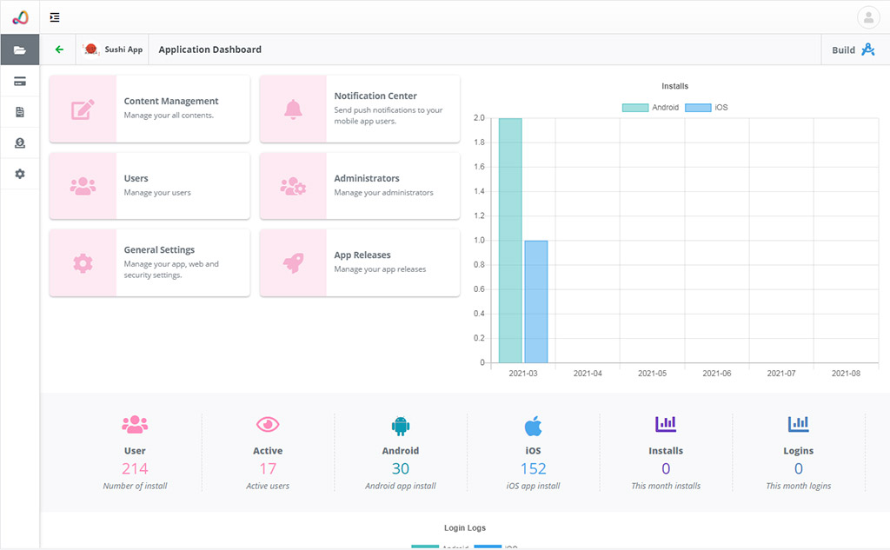Click the Android bar for 2021-03
890x550 pixels.
[x=510, y=240]
